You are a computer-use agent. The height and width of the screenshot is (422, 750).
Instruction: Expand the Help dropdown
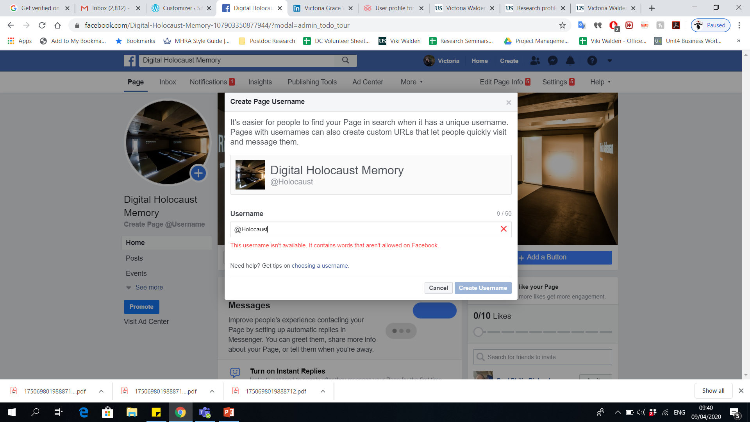600,82
